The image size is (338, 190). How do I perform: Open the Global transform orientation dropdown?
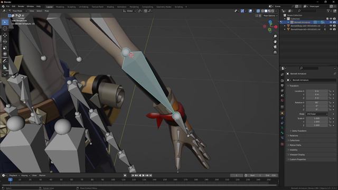tap(129, 11)
